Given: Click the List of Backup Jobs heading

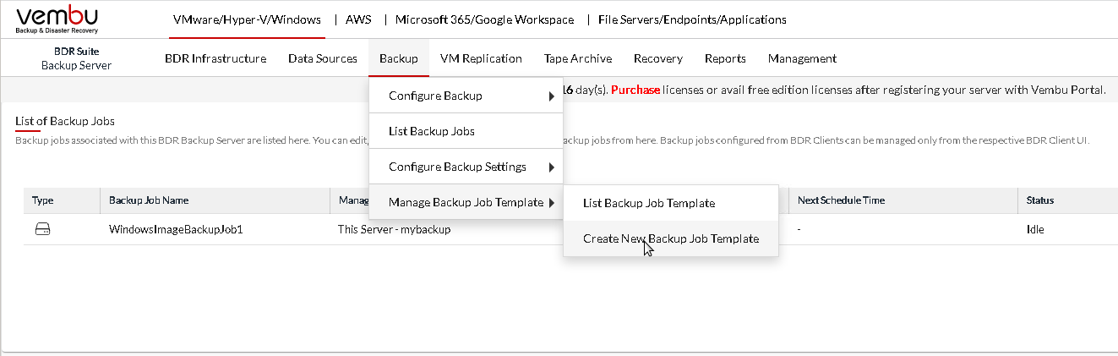Looking at the screenshot, I should (x=65, y=122).
